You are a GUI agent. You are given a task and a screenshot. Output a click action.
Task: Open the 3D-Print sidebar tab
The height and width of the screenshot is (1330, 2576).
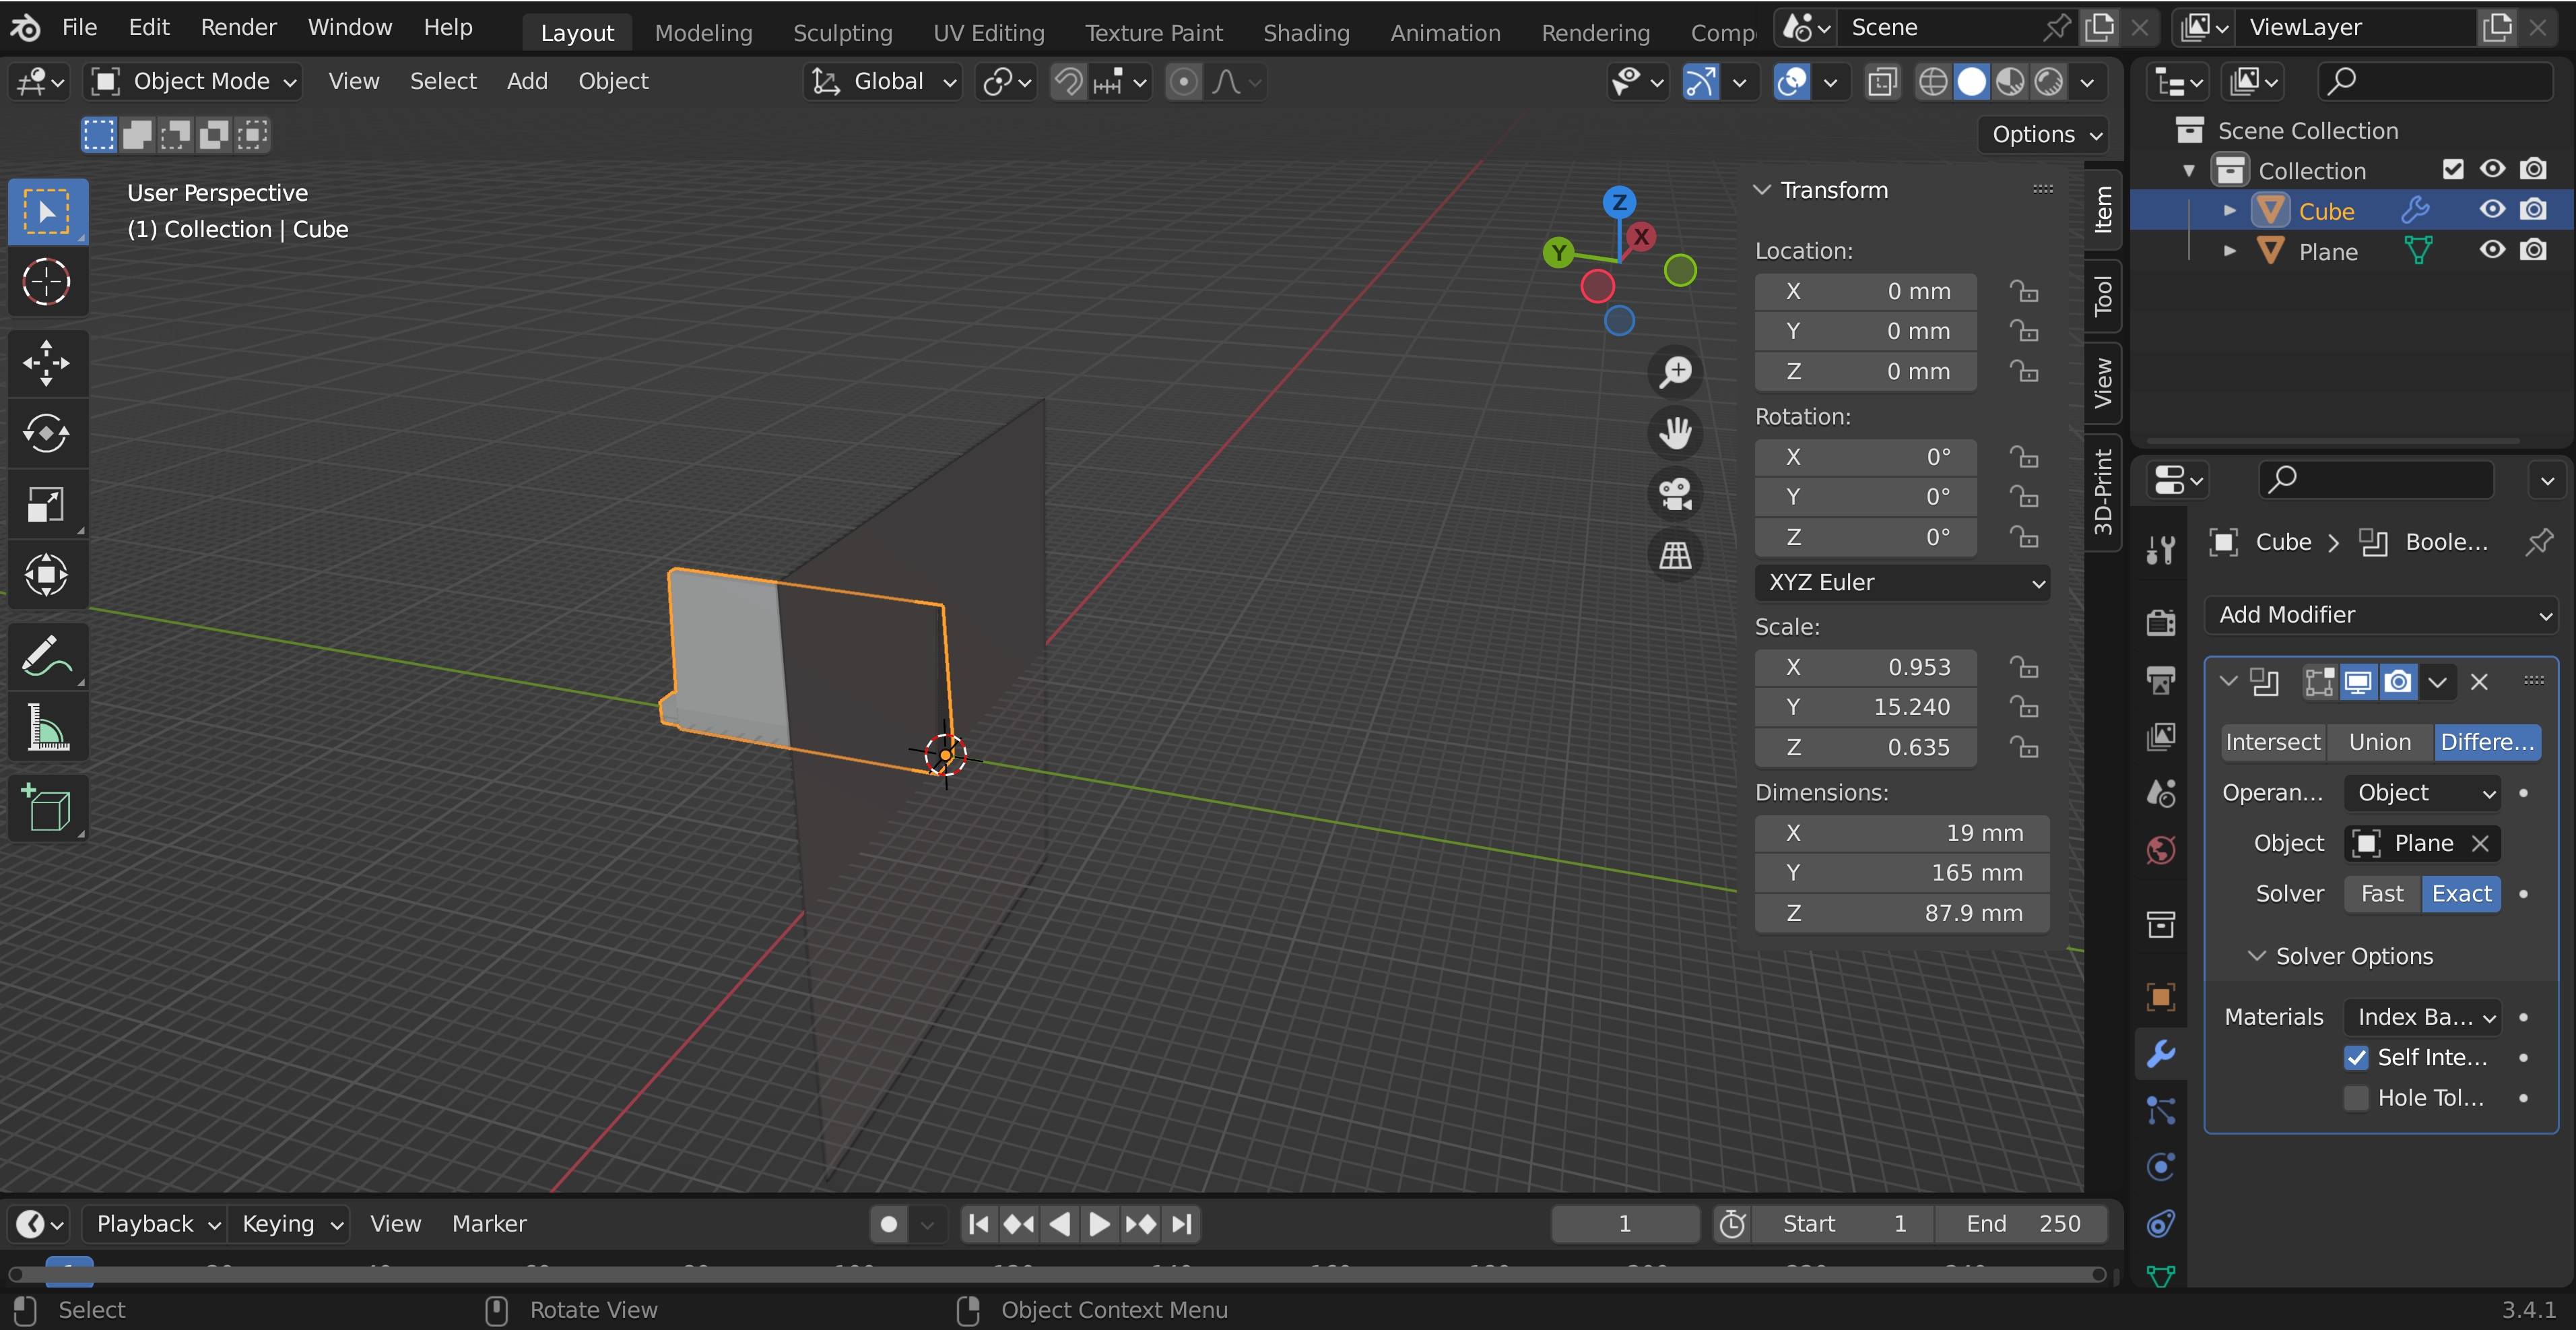(2103, 493)
